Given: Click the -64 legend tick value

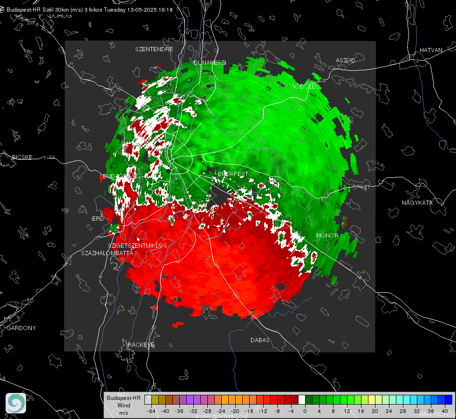Looking at the screenshot, I should [151, 411].
